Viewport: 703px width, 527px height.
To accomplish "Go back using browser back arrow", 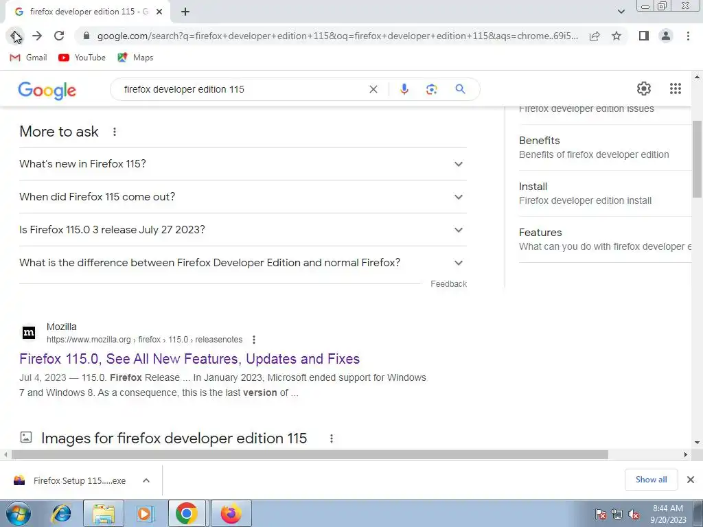I will point(15,36).
